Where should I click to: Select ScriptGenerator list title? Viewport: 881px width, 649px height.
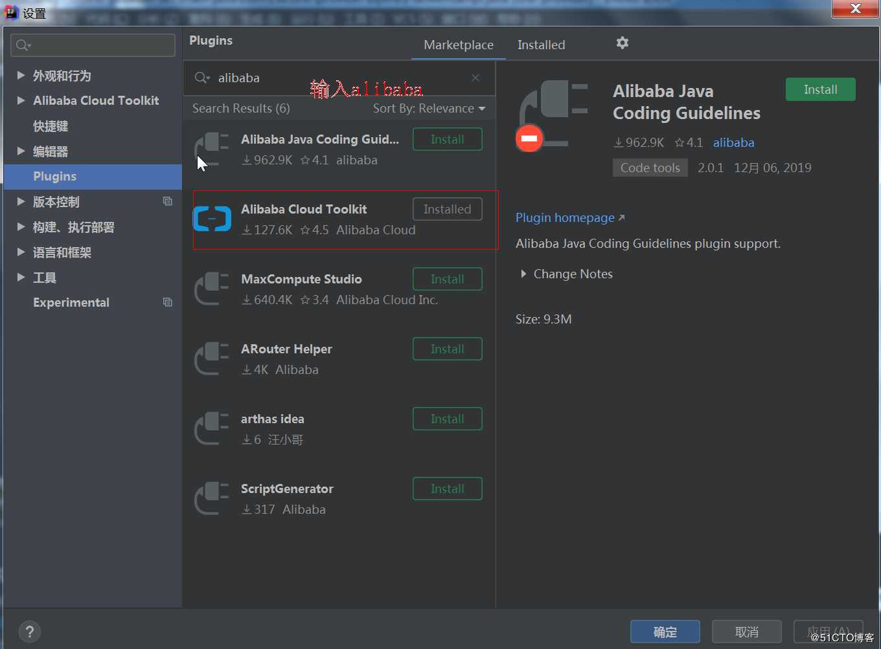pos(287,489)
